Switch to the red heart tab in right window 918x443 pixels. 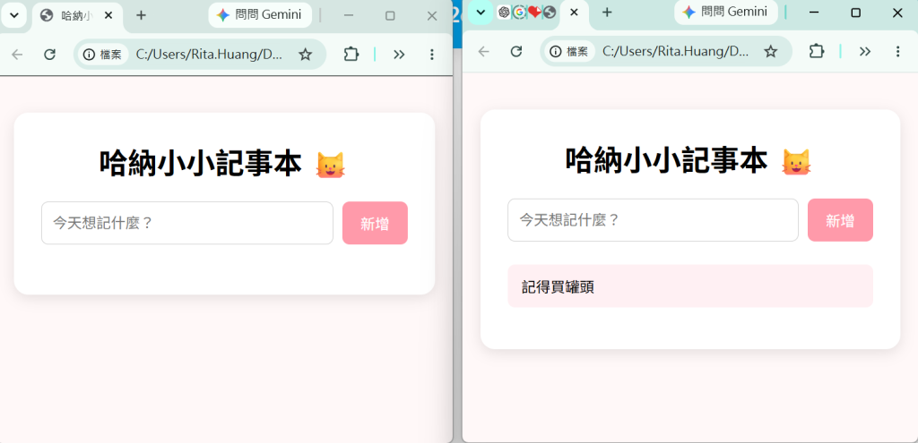(x=534, y=12)
